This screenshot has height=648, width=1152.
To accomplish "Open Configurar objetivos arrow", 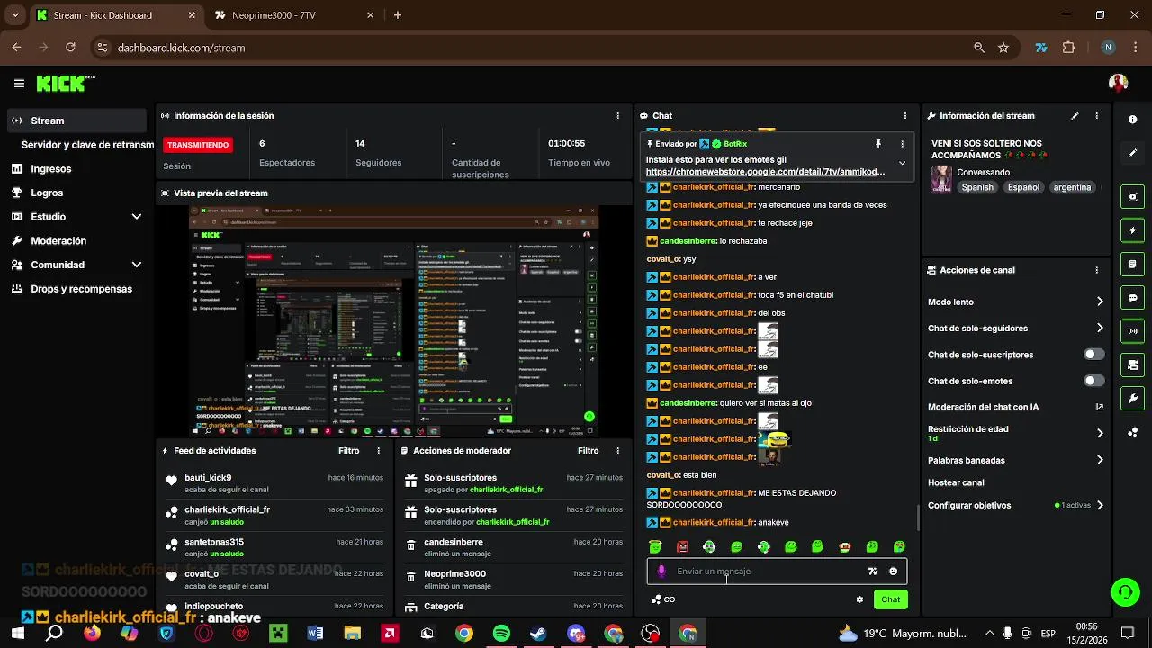I will pos(1099,506).
